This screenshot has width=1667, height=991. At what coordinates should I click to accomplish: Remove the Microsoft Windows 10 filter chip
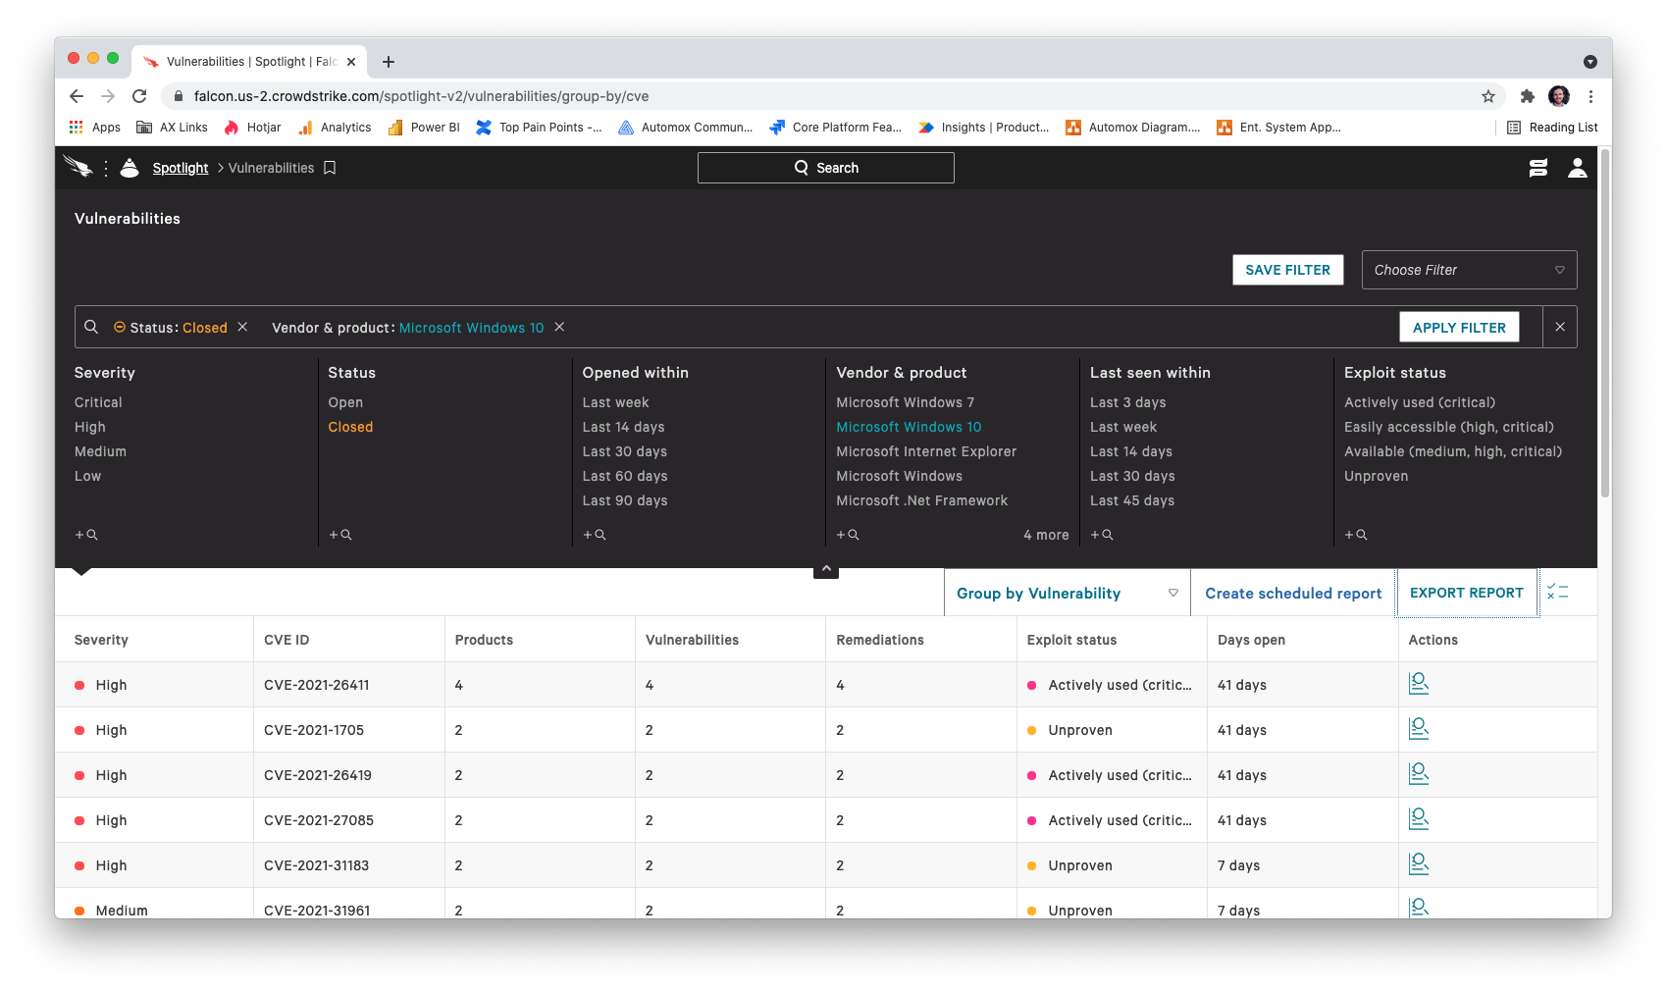point(559,327)
